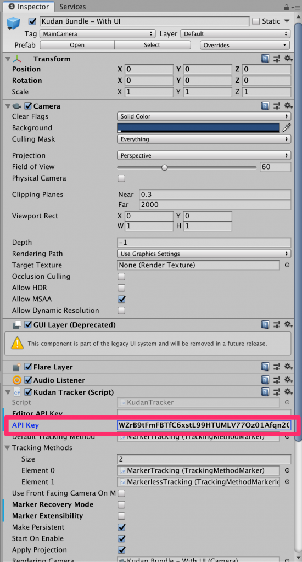The height and width of the screenshot is (562, 302).
Task: Open Camera component gear settings menu
Action: [288, 106]
